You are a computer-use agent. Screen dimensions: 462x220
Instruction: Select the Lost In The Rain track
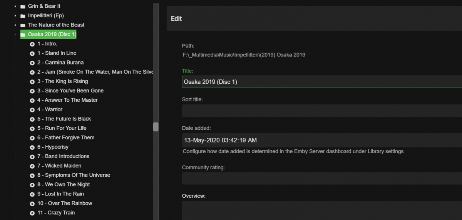[x=64, y=194]
